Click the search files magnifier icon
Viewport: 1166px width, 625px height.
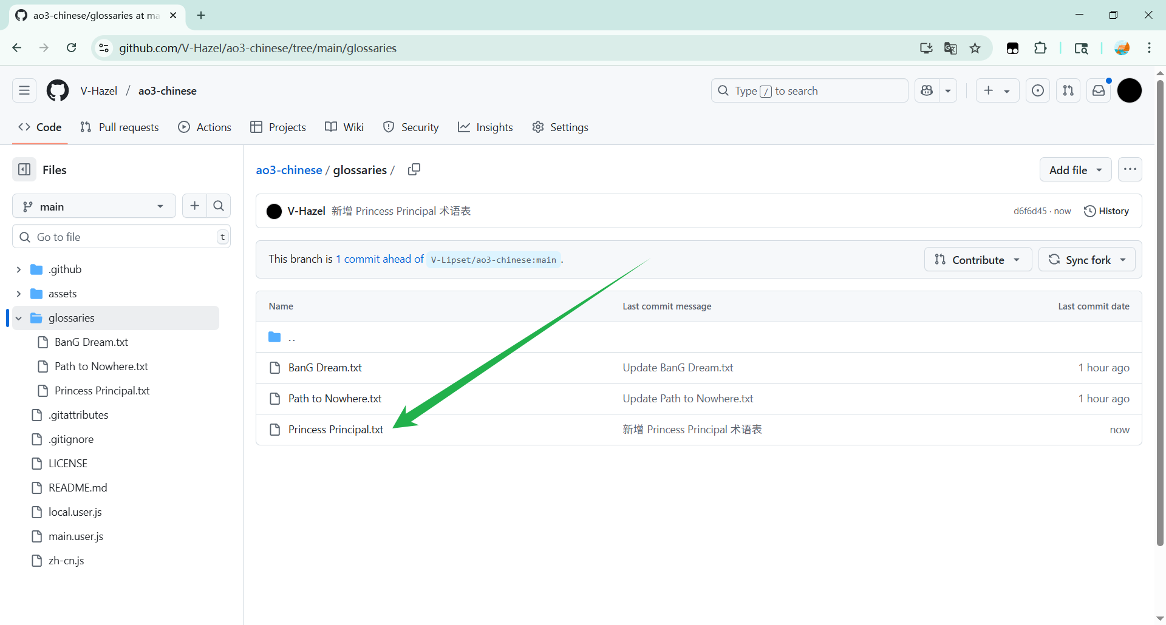[219, 206]
